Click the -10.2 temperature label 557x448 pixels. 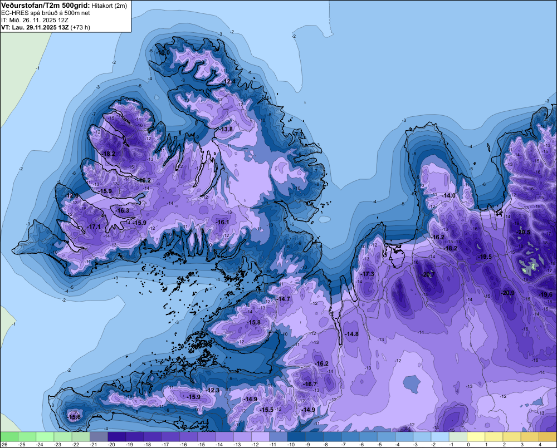pos(144,180)
